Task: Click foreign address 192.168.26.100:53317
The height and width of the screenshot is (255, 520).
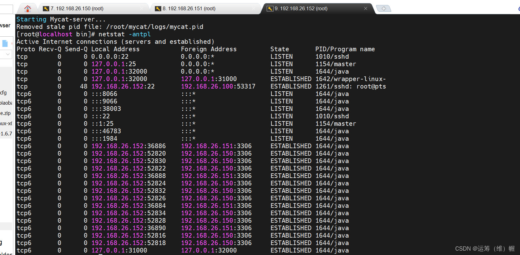Action: tap(218, 86)
